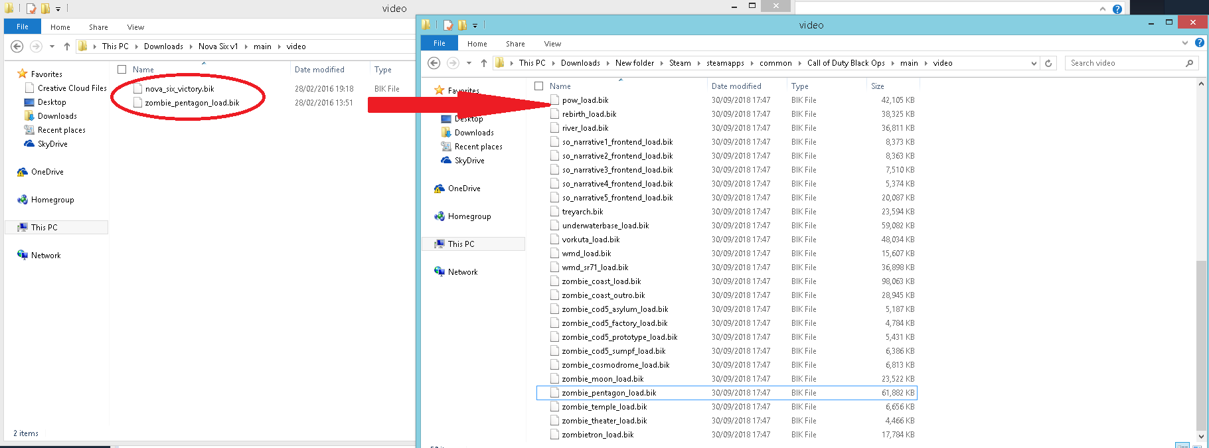This screenshot has height=448, width=1209.
Task: Select zombie_moon_load.bik file
Action: tap(603, 379)
